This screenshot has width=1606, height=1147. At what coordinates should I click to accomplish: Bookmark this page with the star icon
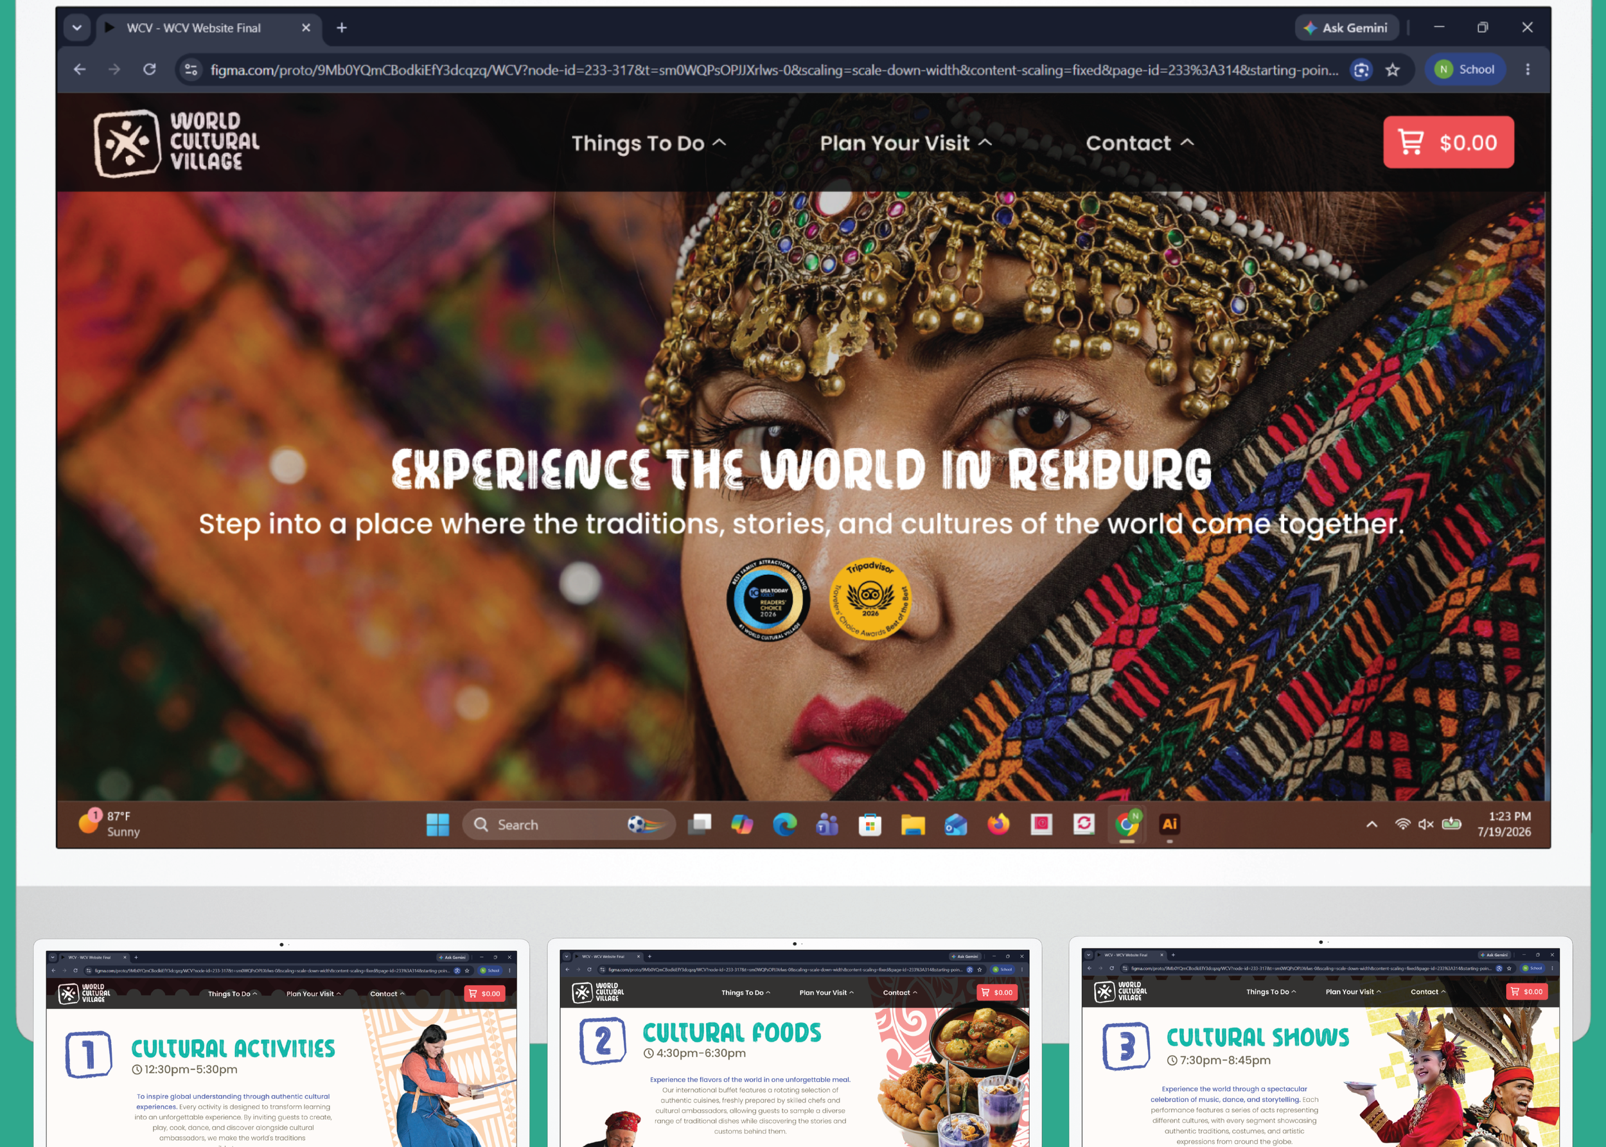[1393, 70]
